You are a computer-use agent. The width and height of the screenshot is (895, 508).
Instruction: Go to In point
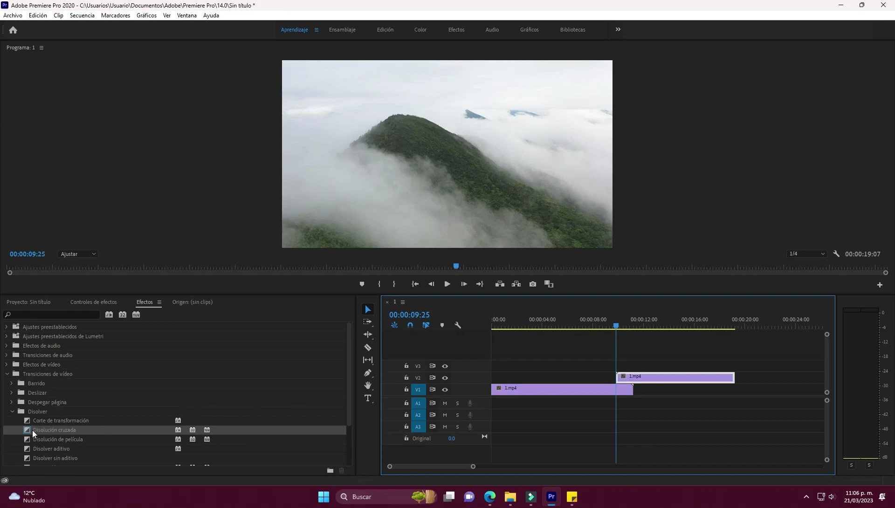415,284
